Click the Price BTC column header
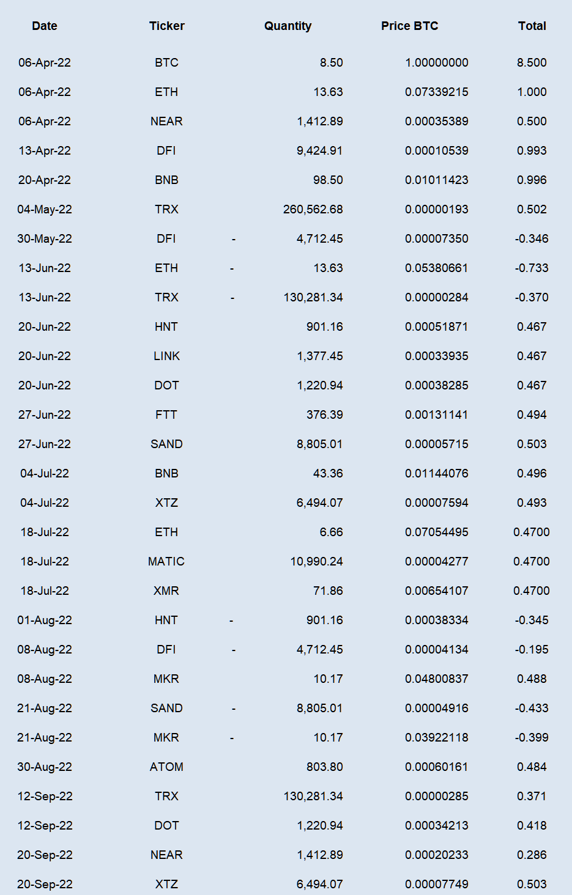Viewport: 572px width, 895px height. (x=409, y=26)
